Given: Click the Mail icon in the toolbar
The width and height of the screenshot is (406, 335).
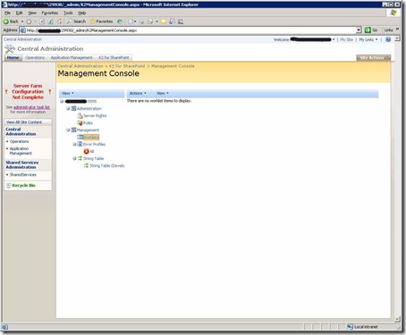Looking at the screenshot, I should [131, 21].
